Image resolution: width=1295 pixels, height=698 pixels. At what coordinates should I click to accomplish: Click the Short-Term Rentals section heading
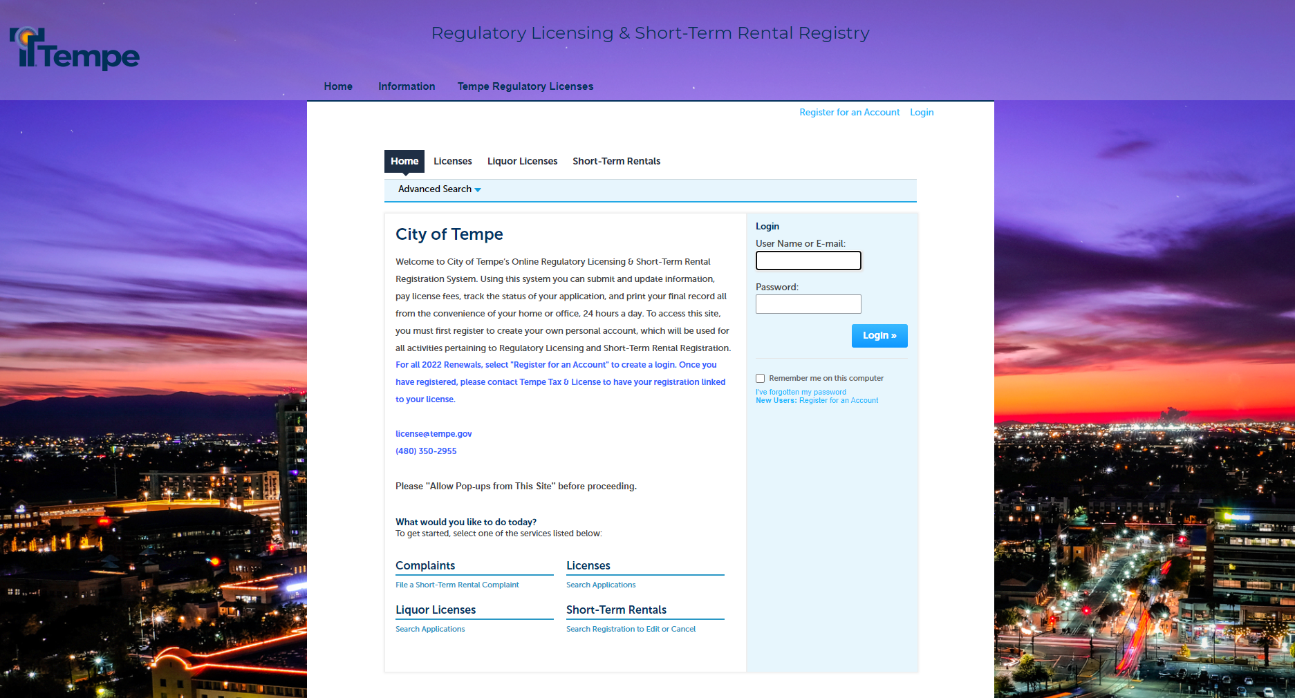(x=616, y=610)
